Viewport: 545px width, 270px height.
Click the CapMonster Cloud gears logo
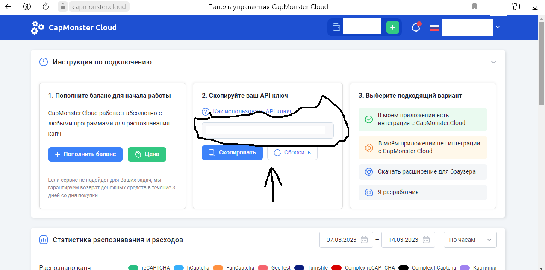click(x=38, y=27)
